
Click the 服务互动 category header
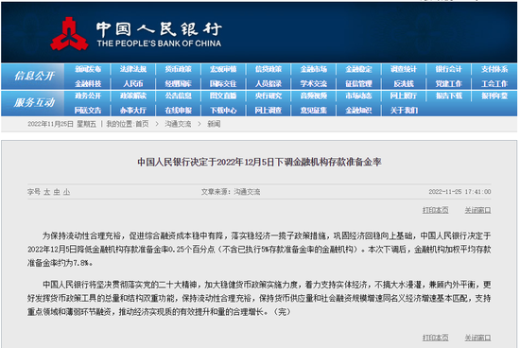pyautogui.click(x=34, y=102)
